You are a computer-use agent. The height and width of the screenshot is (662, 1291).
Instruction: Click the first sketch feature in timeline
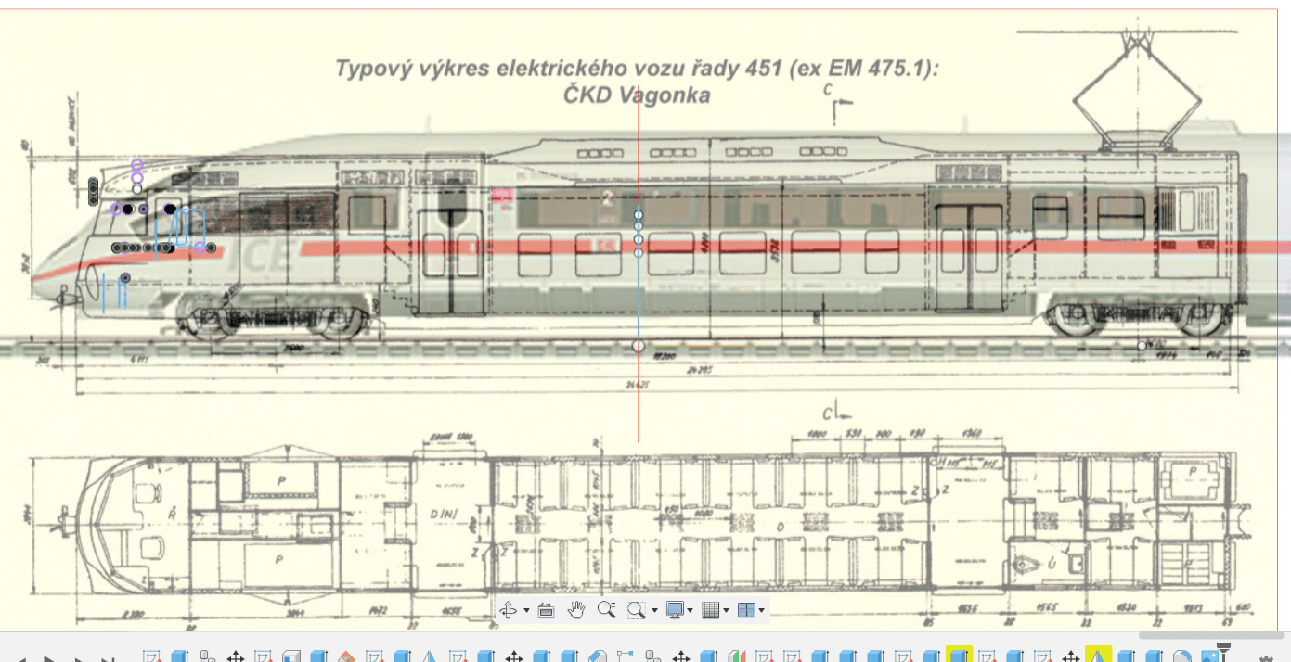point(152,656)
